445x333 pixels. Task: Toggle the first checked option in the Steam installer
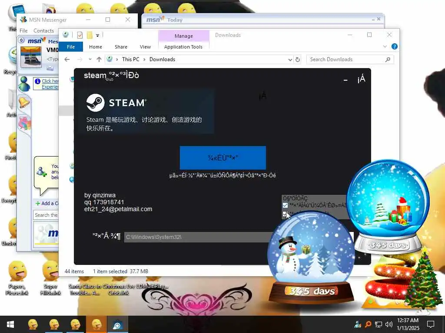click(285, 205)
